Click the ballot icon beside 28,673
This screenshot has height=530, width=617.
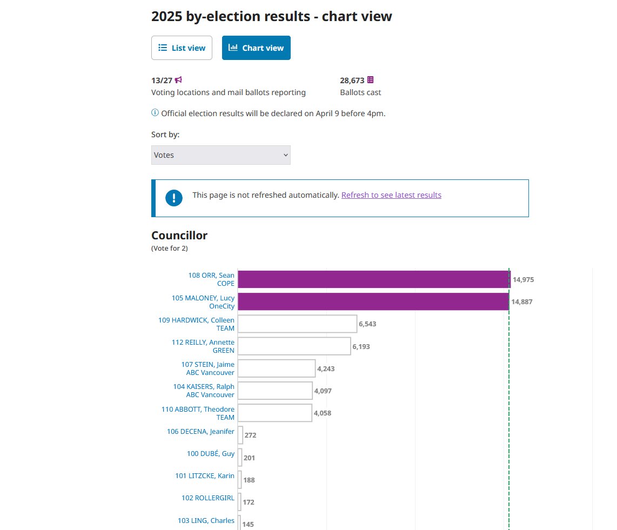pos(370,80)
